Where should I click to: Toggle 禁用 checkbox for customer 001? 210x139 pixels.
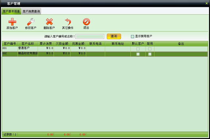150,49
